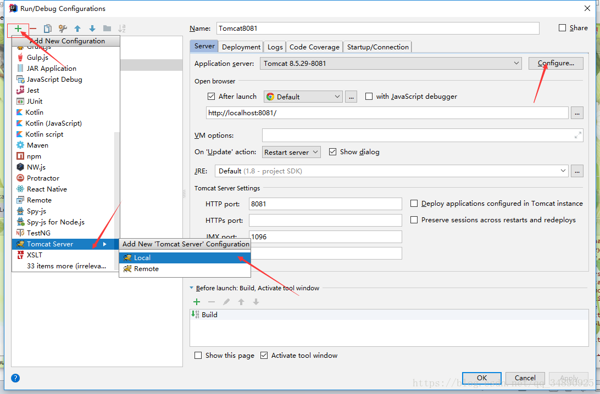Open the Application server dropdown
This screenshot has height=394, width=600.
coord(391,64)
